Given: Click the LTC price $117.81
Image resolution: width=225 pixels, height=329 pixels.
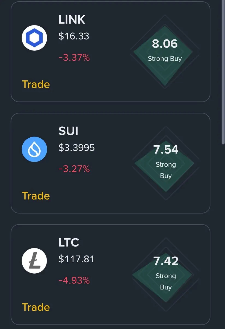Looking at the screenshot, I should tap(76, 259).
